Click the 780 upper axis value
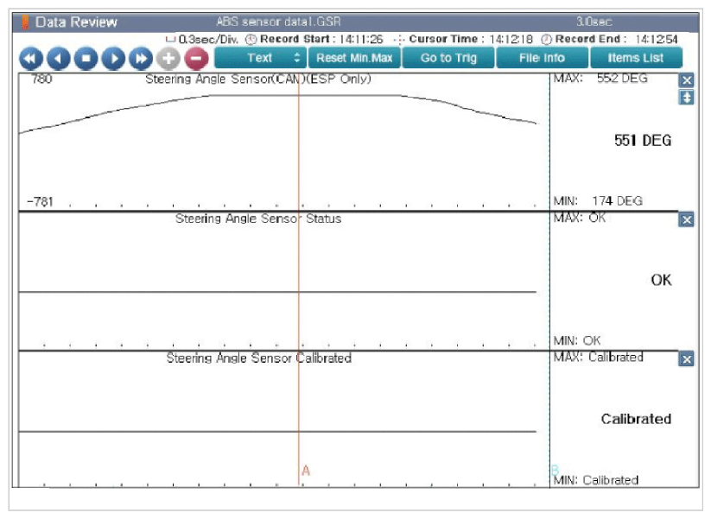This screenshot has width=711, height=519. point(41,79)
